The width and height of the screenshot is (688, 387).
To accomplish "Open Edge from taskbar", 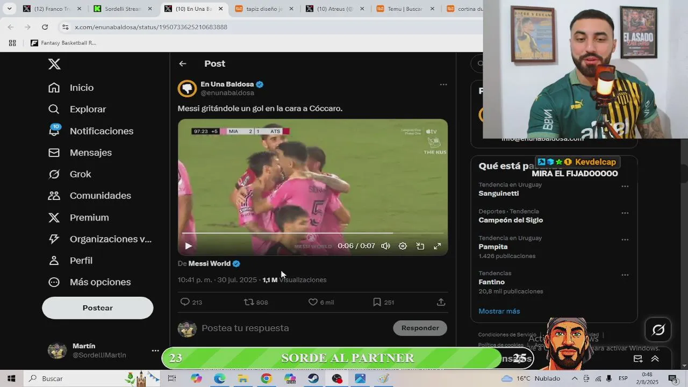I will pos(220,378).
